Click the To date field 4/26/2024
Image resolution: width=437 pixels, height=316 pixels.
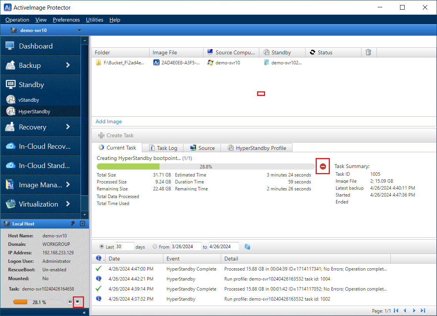(x=224, y=246)
